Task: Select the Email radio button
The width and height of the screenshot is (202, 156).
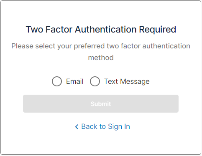Action: coord(57,81)
